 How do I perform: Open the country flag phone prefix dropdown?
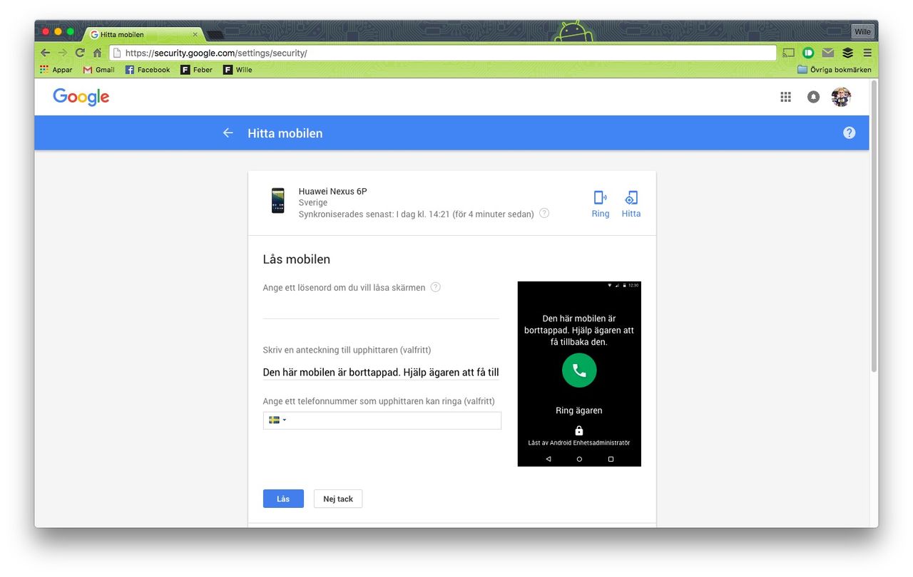click(275, 420)
